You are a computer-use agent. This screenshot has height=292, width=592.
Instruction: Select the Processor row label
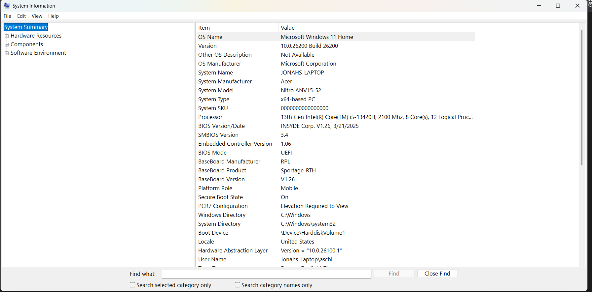click(210, 117)
